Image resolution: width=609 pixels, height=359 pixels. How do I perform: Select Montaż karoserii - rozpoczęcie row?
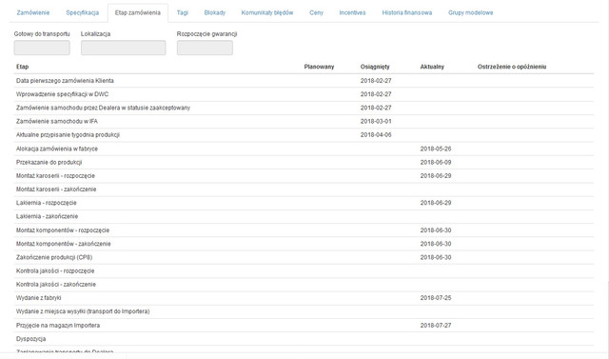tap(304, 176)
